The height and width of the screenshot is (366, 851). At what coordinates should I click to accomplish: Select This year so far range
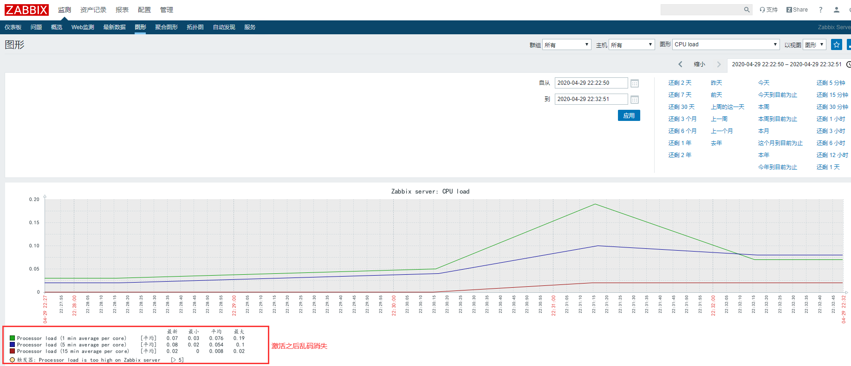(778, 167)
